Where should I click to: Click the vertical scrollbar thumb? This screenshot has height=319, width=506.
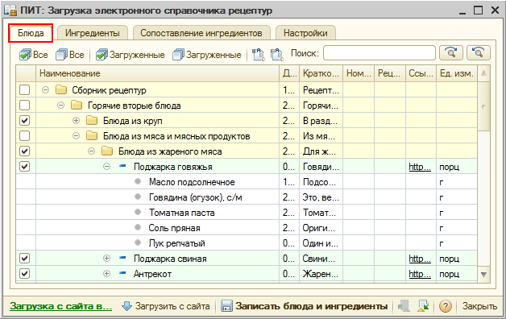click(x=483, y=106)
